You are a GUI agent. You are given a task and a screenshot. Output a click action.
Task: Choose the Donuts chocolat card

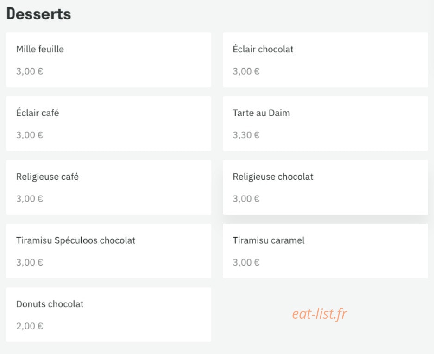pyautogui.click(x=108, y=315)
